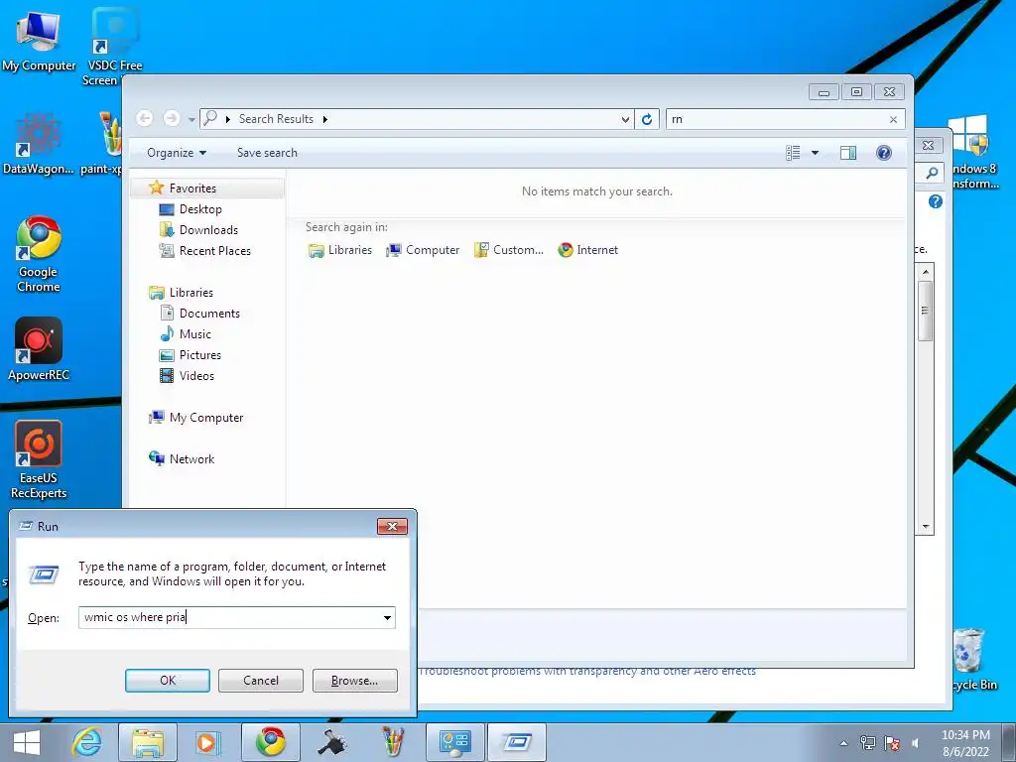Expand the Run Open combo dropdown
Screen dimensions: 1016x762
pos(388,617)
